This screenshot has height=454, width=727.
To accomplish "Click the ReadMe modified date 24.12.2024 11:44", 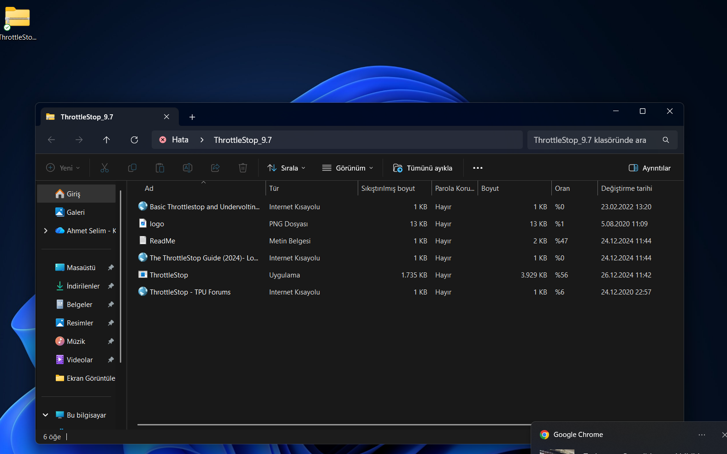I will (x=626, y=241).
